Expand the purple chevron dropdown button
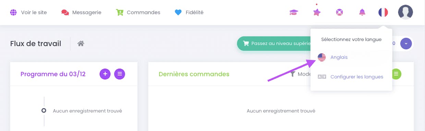 click(406, 43)
